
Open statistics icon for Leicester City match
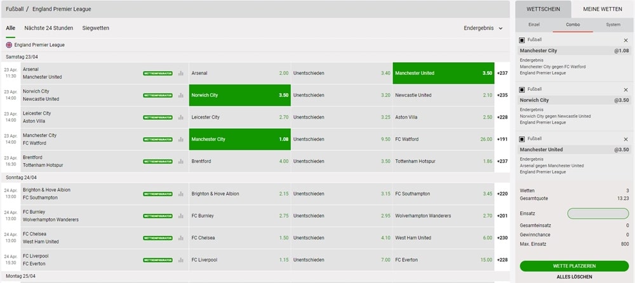(180, 117)
